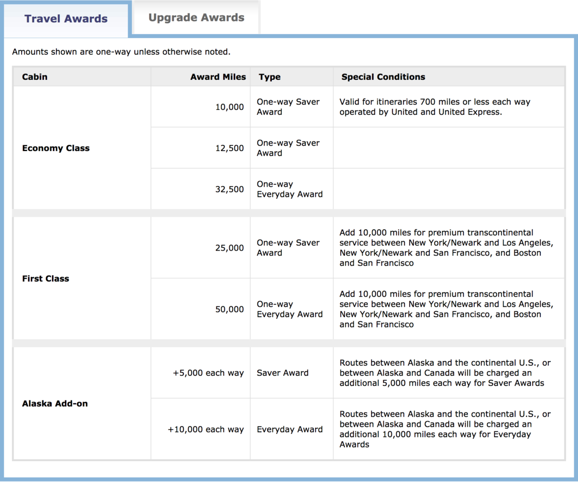
Task: Click the Award Miles column header
Action: (x=218, y=77)
